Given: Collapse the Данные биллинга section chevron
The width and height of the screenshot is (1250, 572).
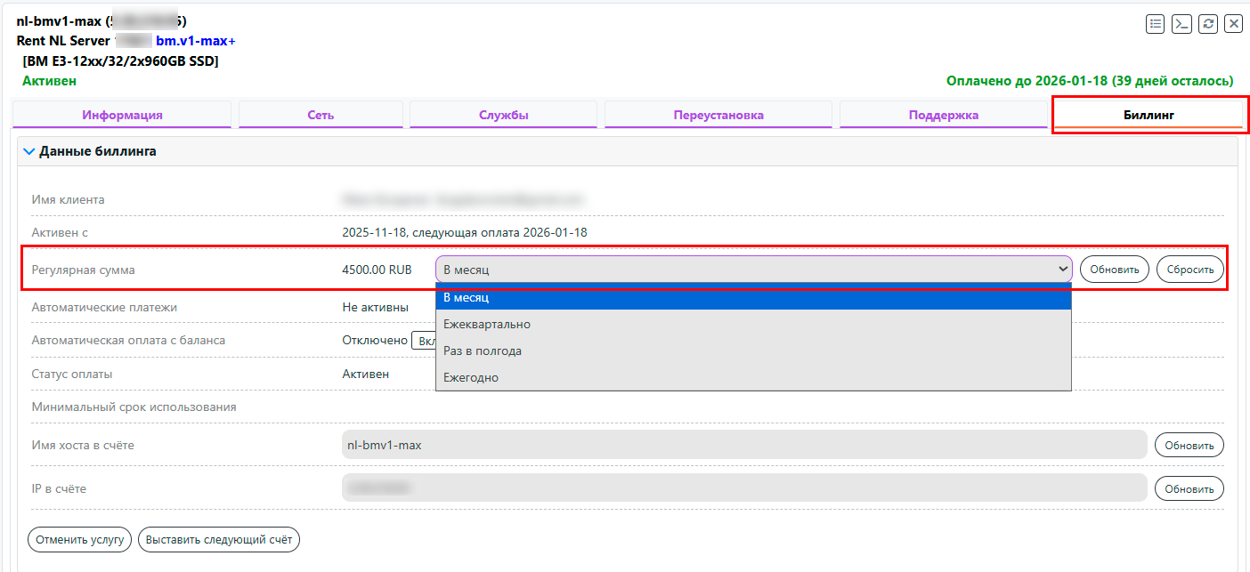Looking at the screenshot, I should [29, 152].
